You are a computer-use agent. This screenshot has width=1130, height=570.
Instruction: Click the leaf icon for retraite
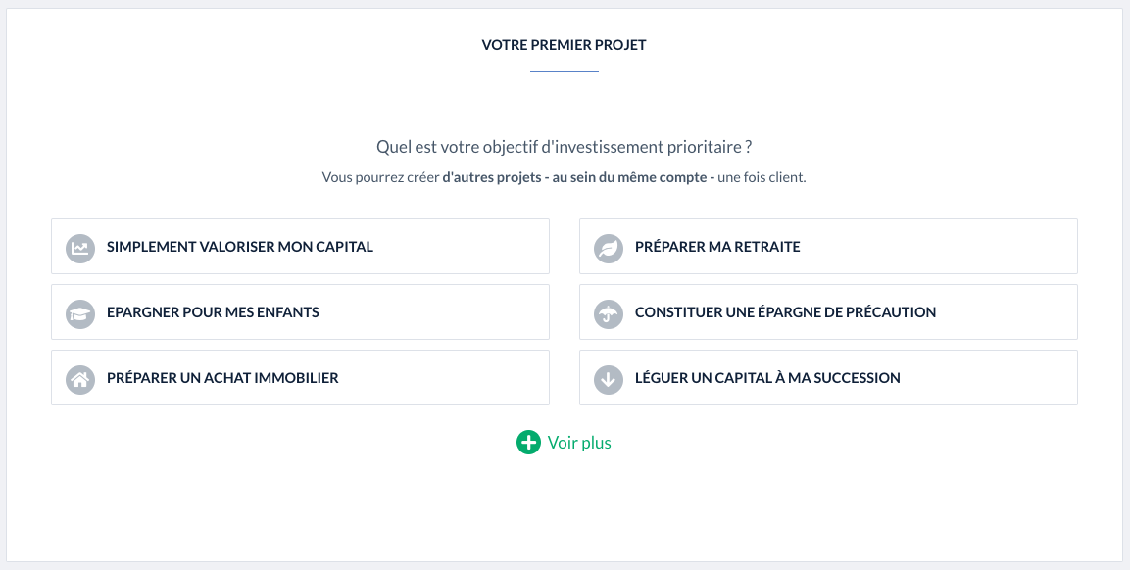(609, 248)
